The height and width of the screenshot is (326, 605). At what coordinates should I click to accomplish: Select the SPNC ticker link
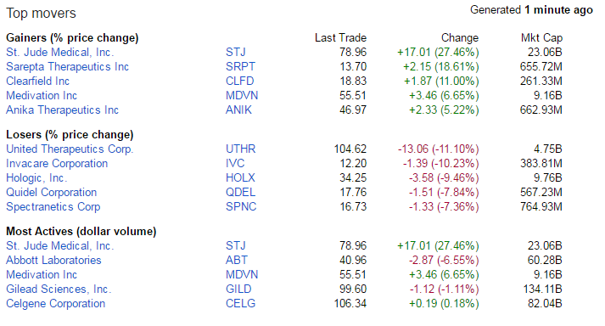click(x=241, y=206)
